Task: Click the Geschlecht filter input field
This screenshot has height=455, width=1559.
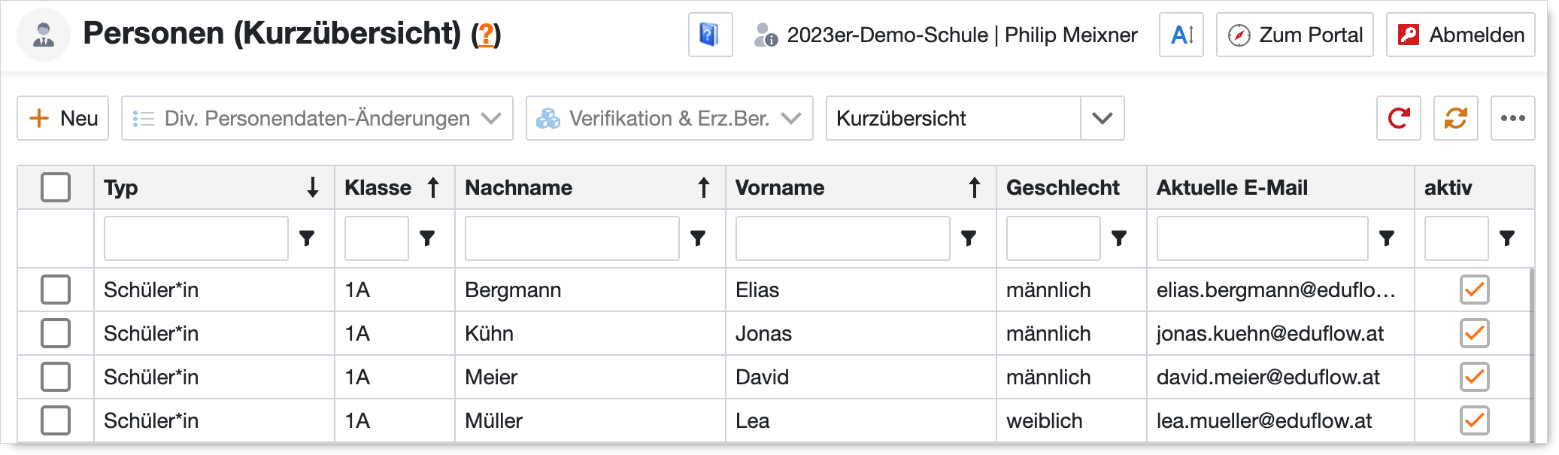Action: click(1053, 238)
